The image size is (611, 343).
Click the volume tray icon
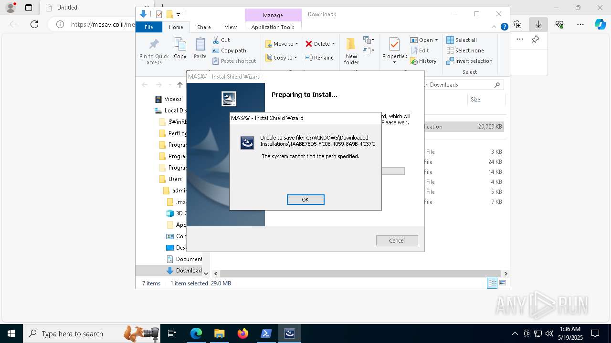[549, 333]
